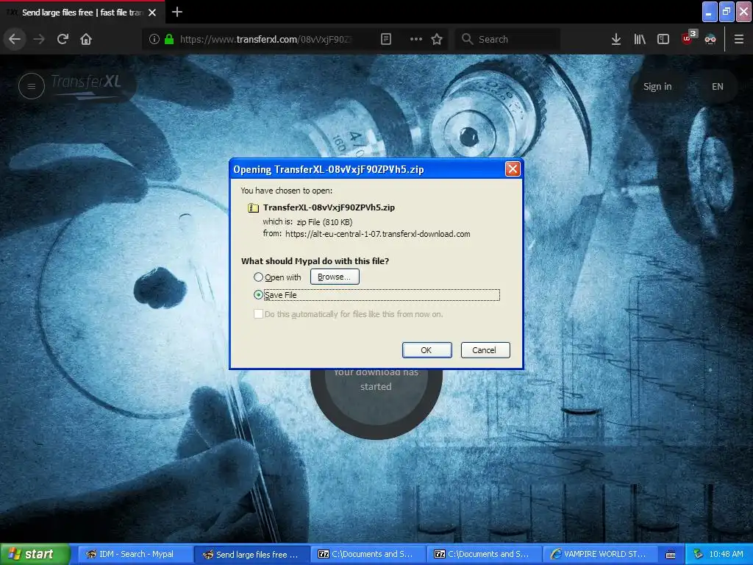
Task: Click the Browse... button
Action: [335, 277]
